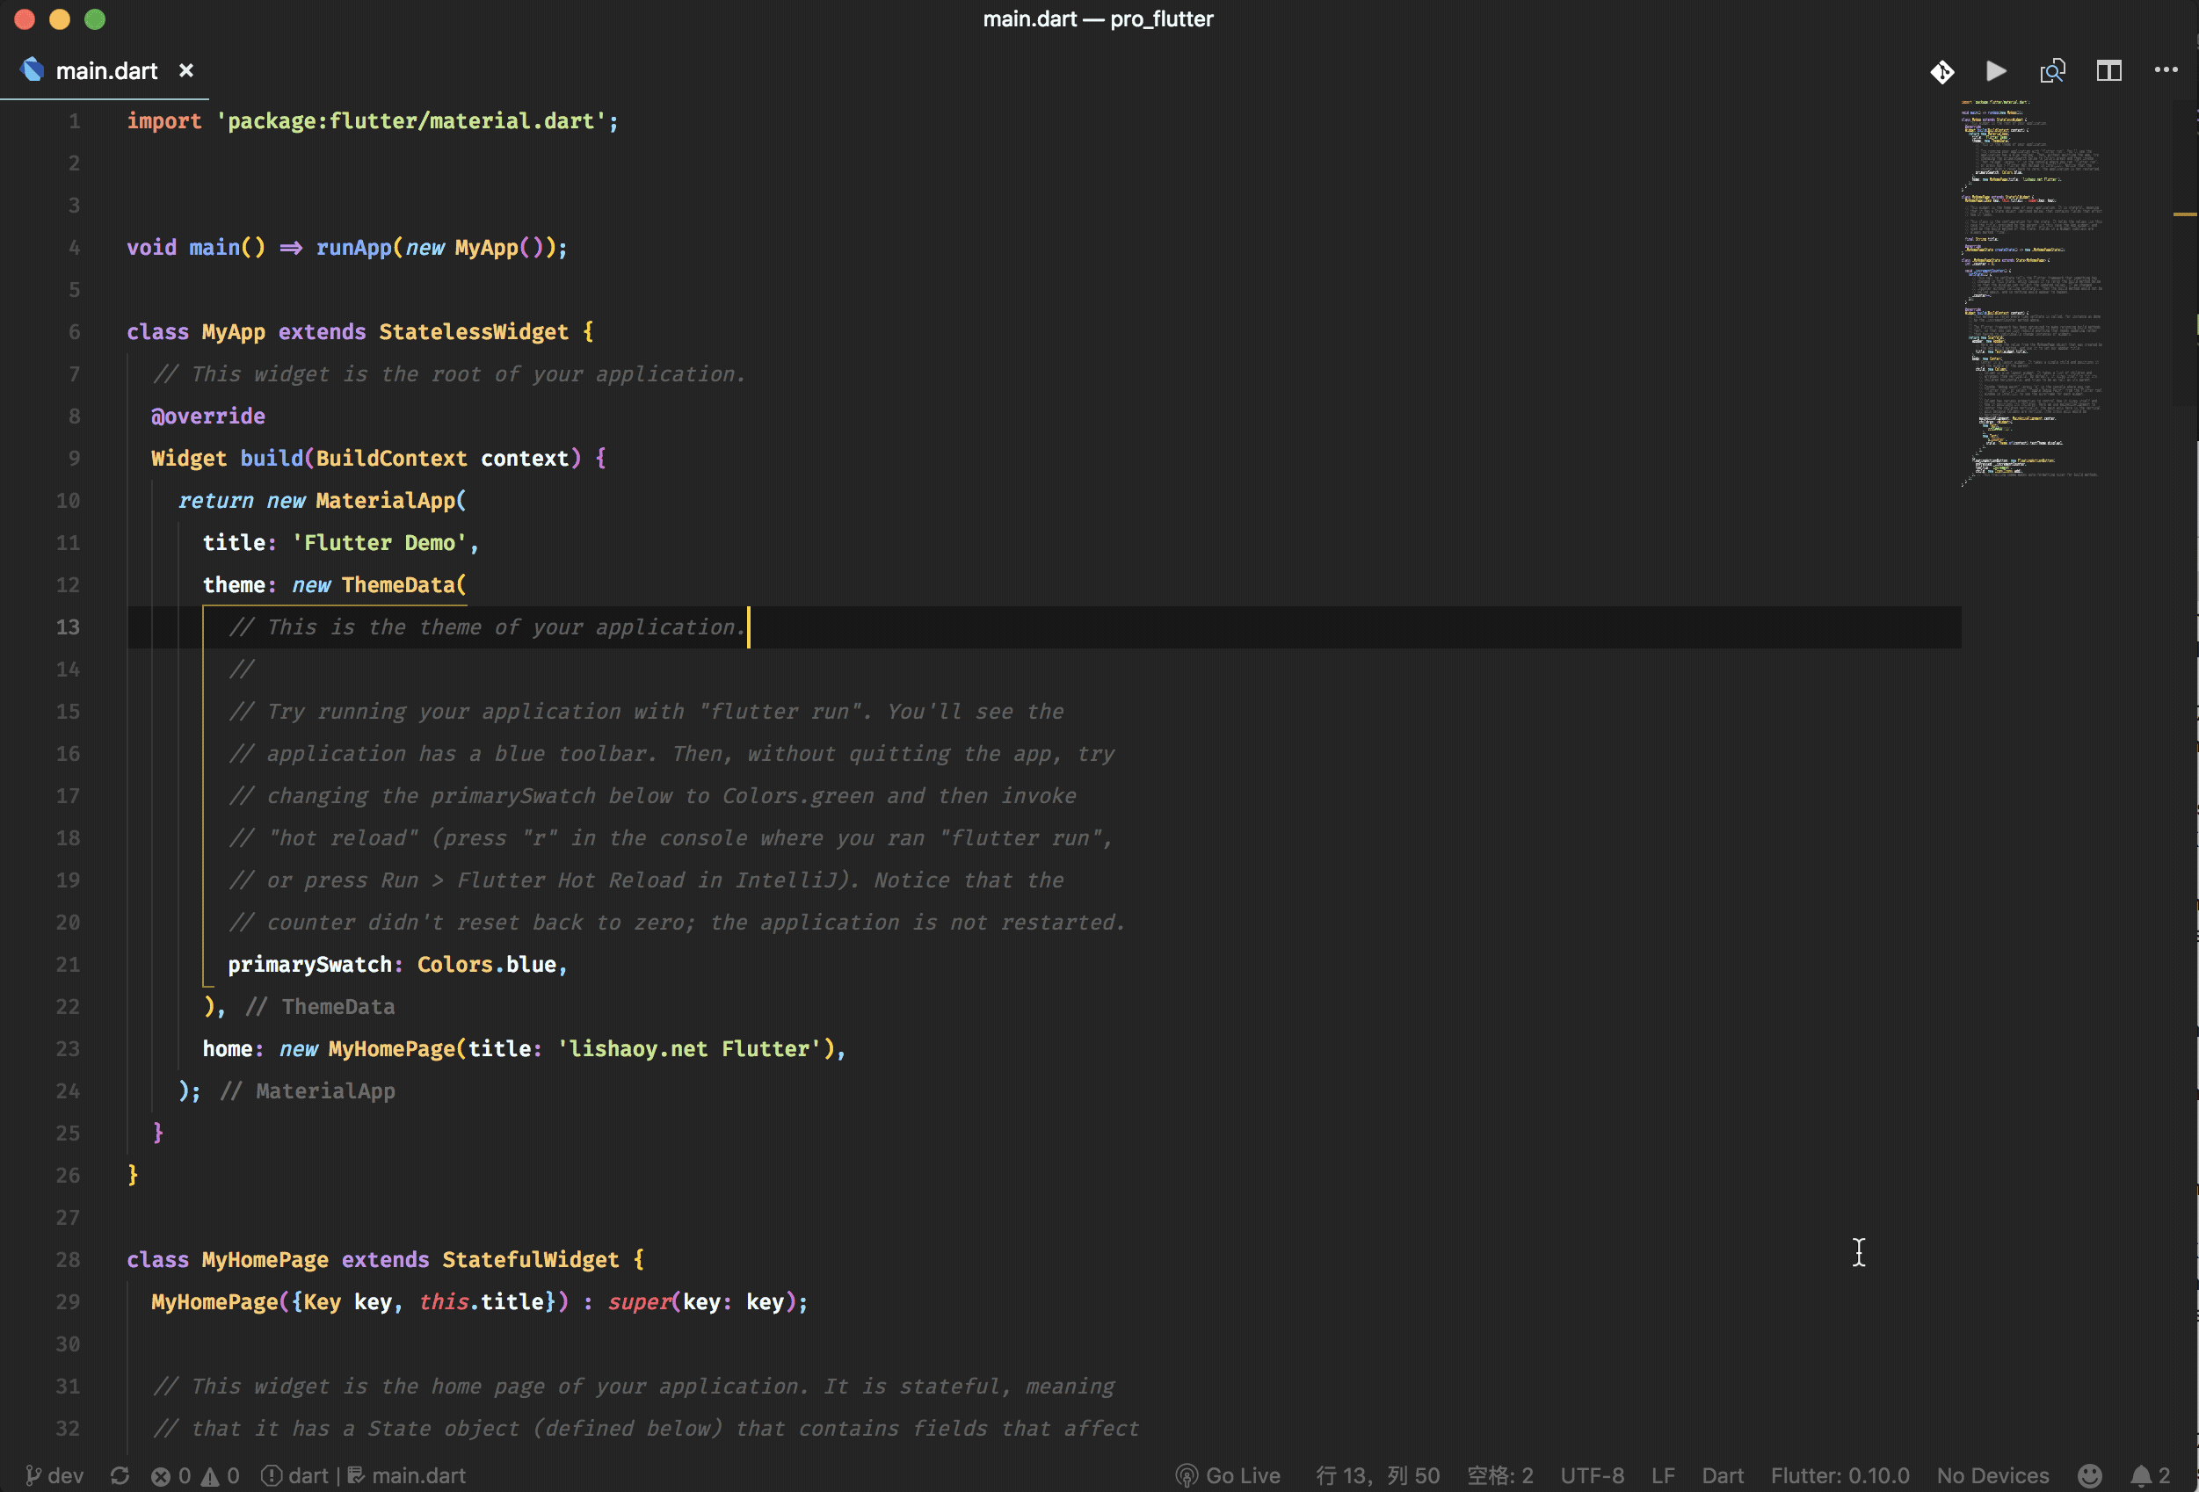Click the errors and warnings count indicator

(195, 1475)
